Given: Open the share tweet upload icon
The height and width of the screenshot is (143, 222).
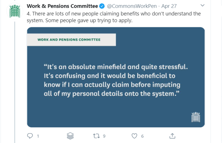Looking at the screenshot, I should (172, 136).
